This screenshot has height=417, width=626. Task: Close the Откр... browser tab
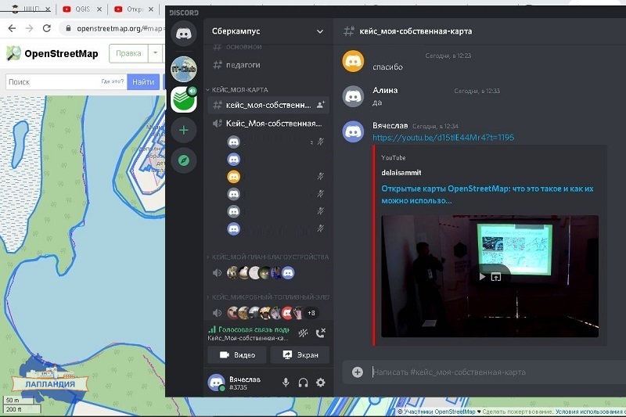[151, 9]
